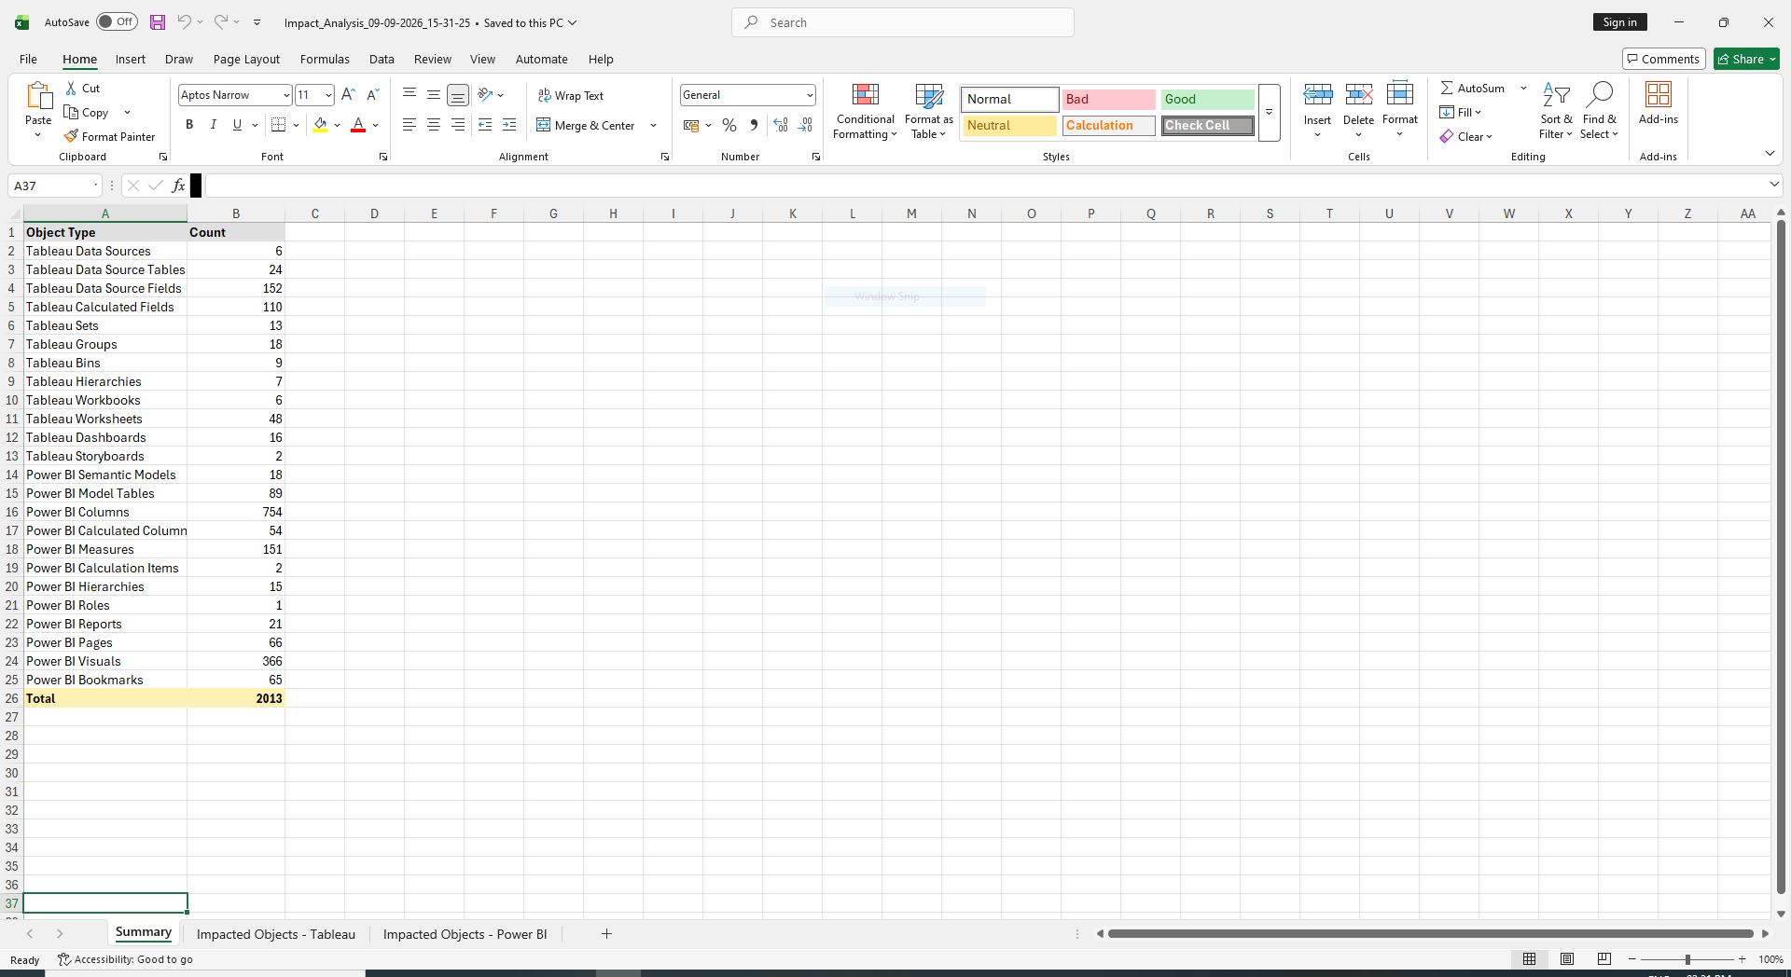Image resolution: width=1791 pixels, height=977 pixels.
Task: Click the Search box
Action: point(903,22)
